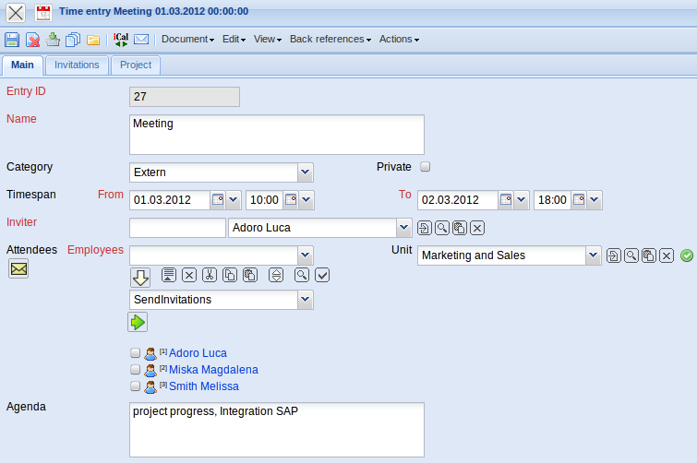Click the scissors cut icon for attendees
The height and width of the screenshot is (463, 697).
coord(210,275)
